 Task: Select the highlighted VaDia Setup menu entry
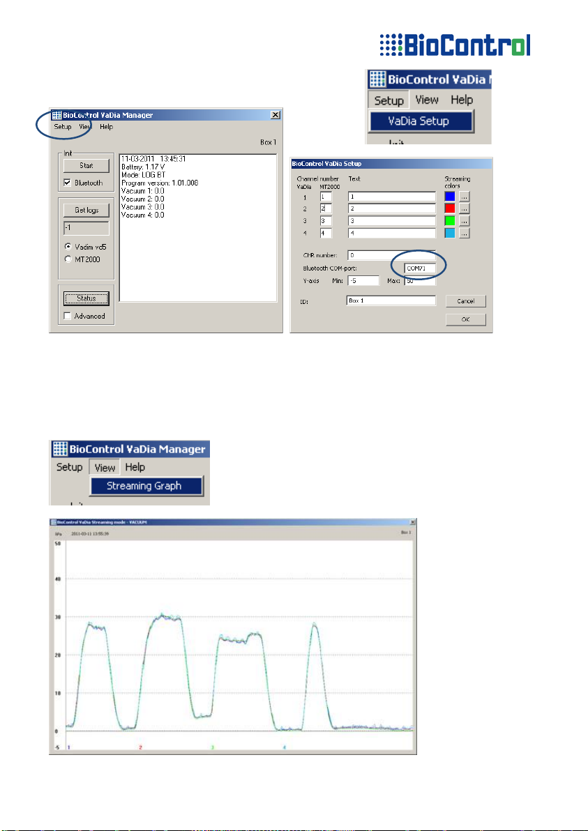tap(421, 121)
